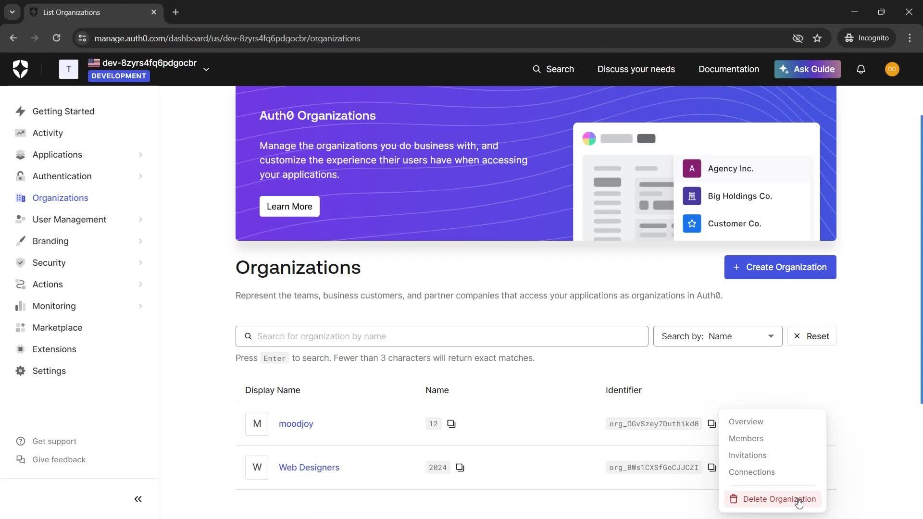The height and width of the screenshot is (519, 923).
Task: Bookmark this page with the star icon
Action: coord(817,38)
